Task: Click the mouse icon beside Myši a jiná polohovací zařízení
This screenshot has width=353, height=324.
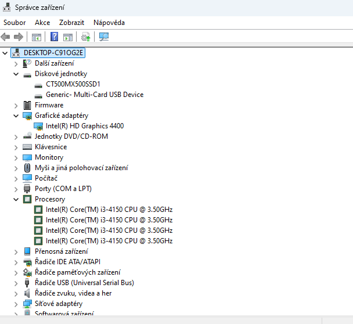Action: [27, 168]
